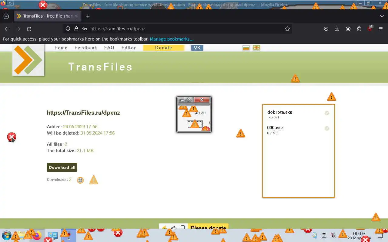
Task: Open the Feedback page
Action: [x=86, y=48]
